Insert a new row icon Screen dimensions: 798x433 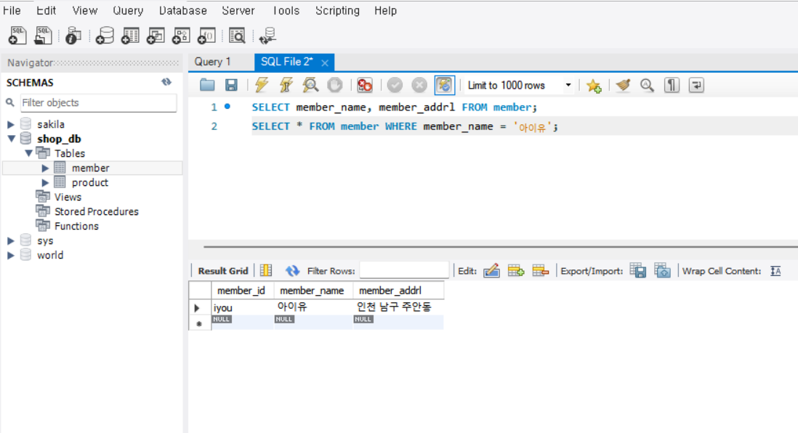pyautogui.click(x=516, y=271)
